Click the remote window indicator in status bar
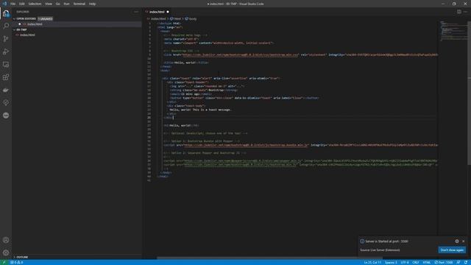Image resolution: width=471 pixels, height=265 pixels. coord(4,262)
